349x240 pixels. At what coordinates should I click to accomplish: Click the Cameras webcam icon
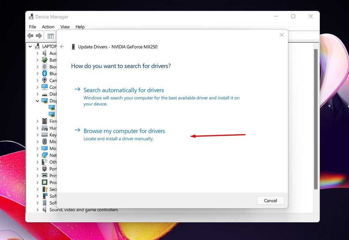[x=45, y=80]
